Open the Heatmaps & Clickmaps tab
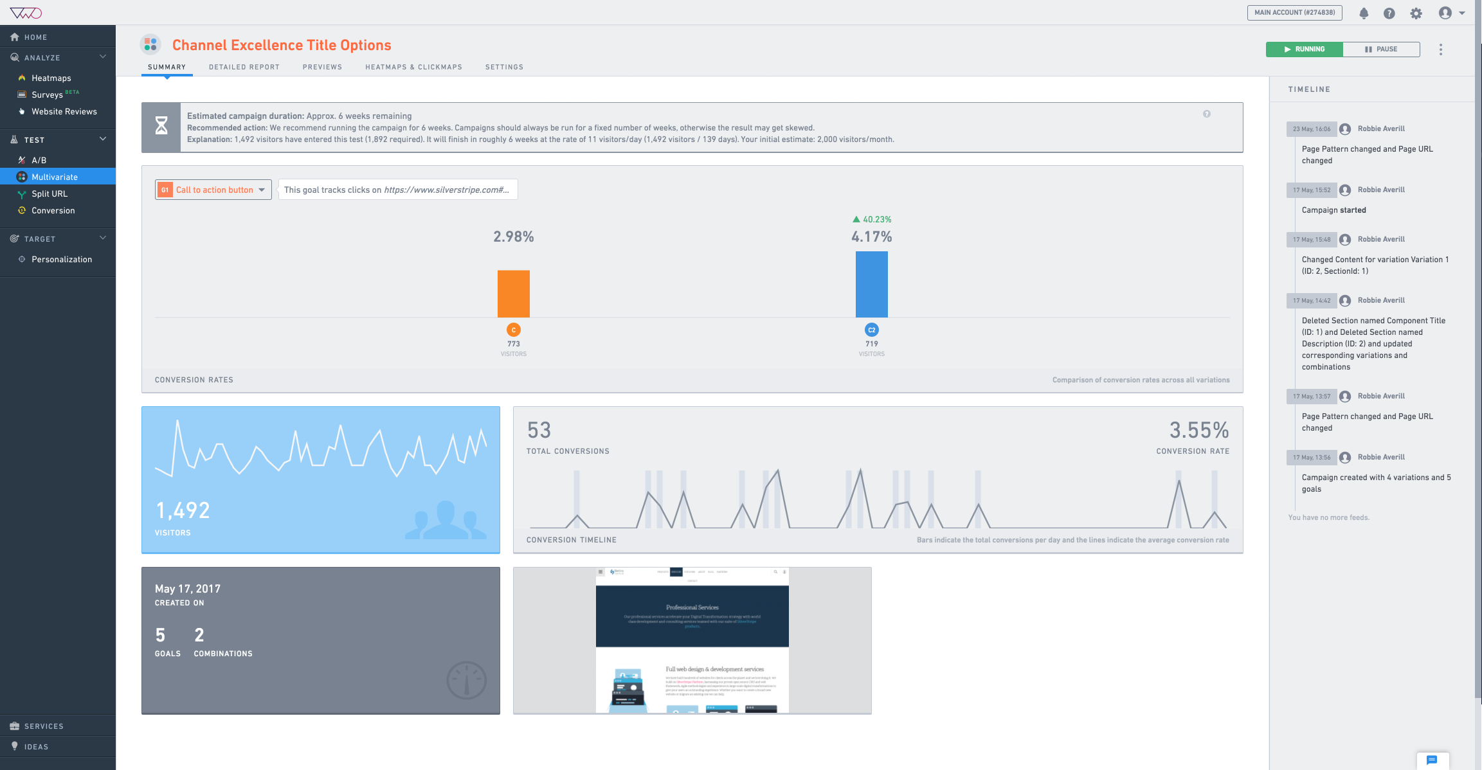Screen dimensions: 1482x770 (x=413, y=67)
